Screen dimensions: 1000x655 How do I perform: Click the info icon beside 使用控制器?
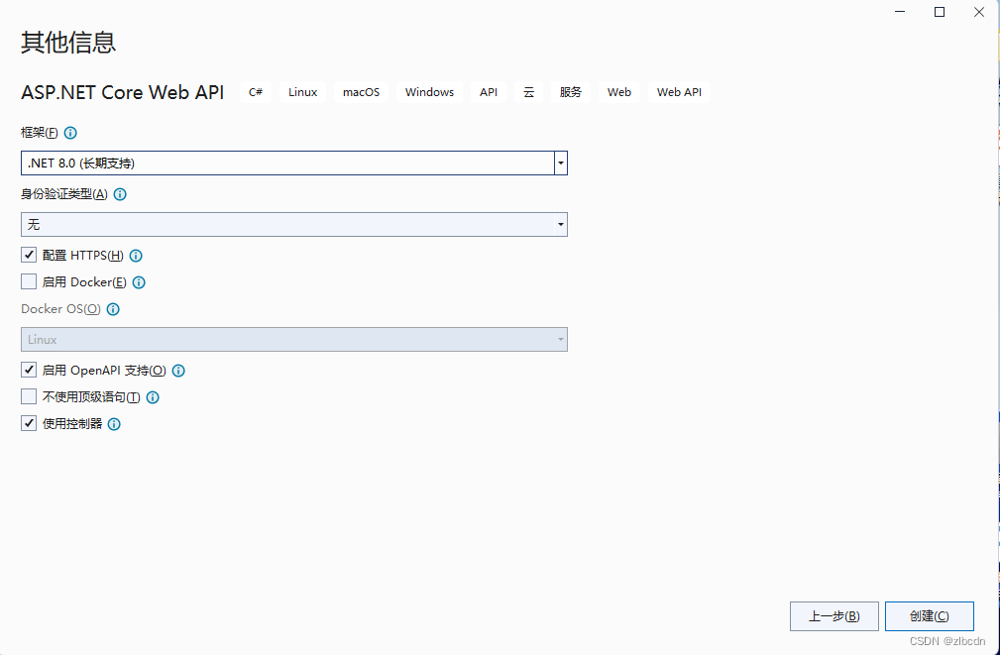(x=114, y=424)
